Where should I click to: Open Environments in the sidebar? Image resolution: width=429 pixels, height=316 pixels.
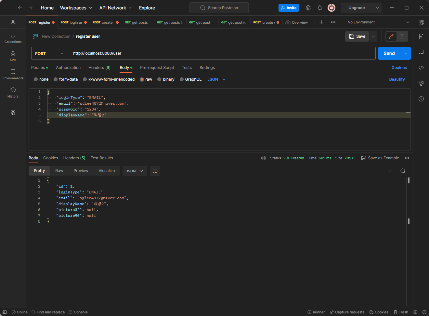tap(13, 74)
